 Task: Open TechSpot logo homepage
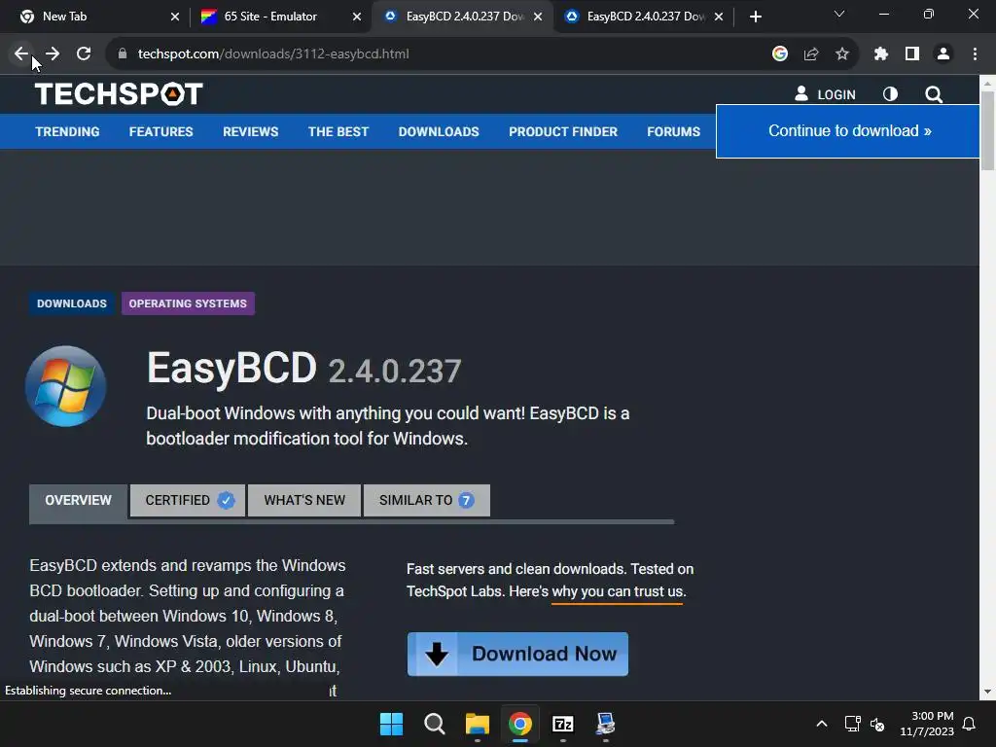coord(119,94)
